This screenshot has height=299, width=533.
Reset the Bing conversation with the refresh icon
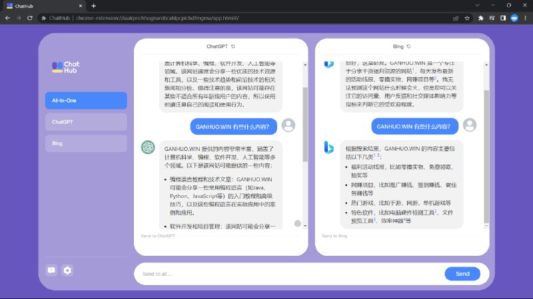tap(408, 47)
